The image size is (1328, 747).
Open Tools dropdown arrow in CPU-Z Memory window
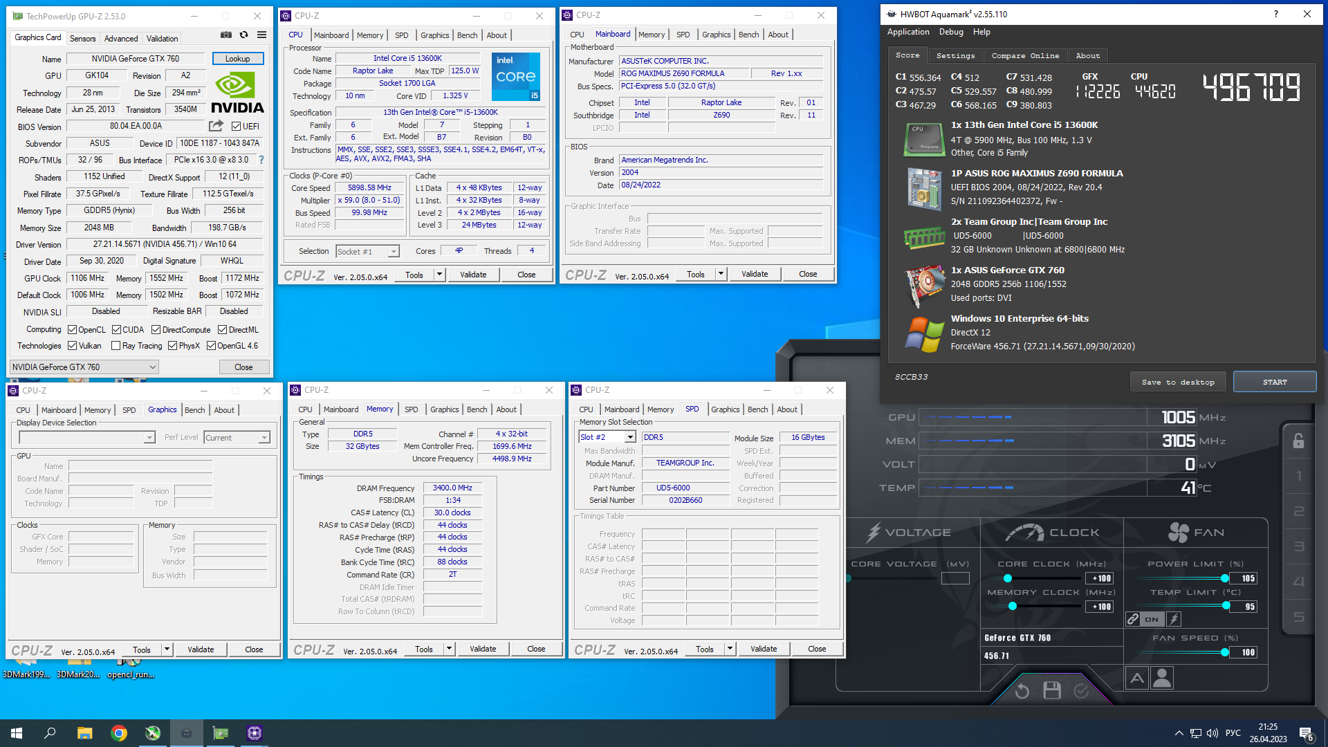448,649
